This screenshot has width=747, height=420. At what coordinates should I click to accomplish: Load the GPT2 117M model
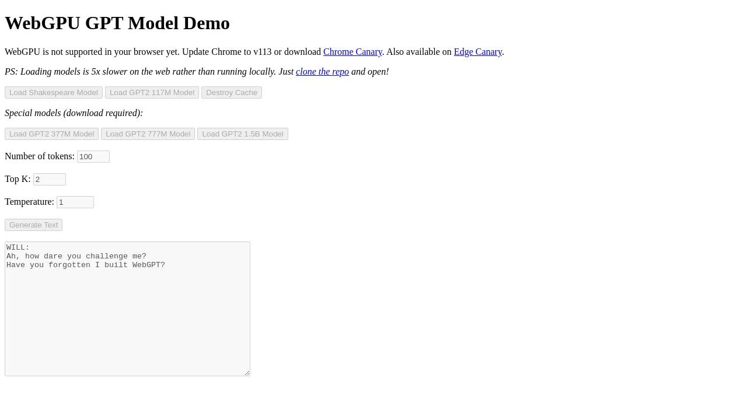152,93
